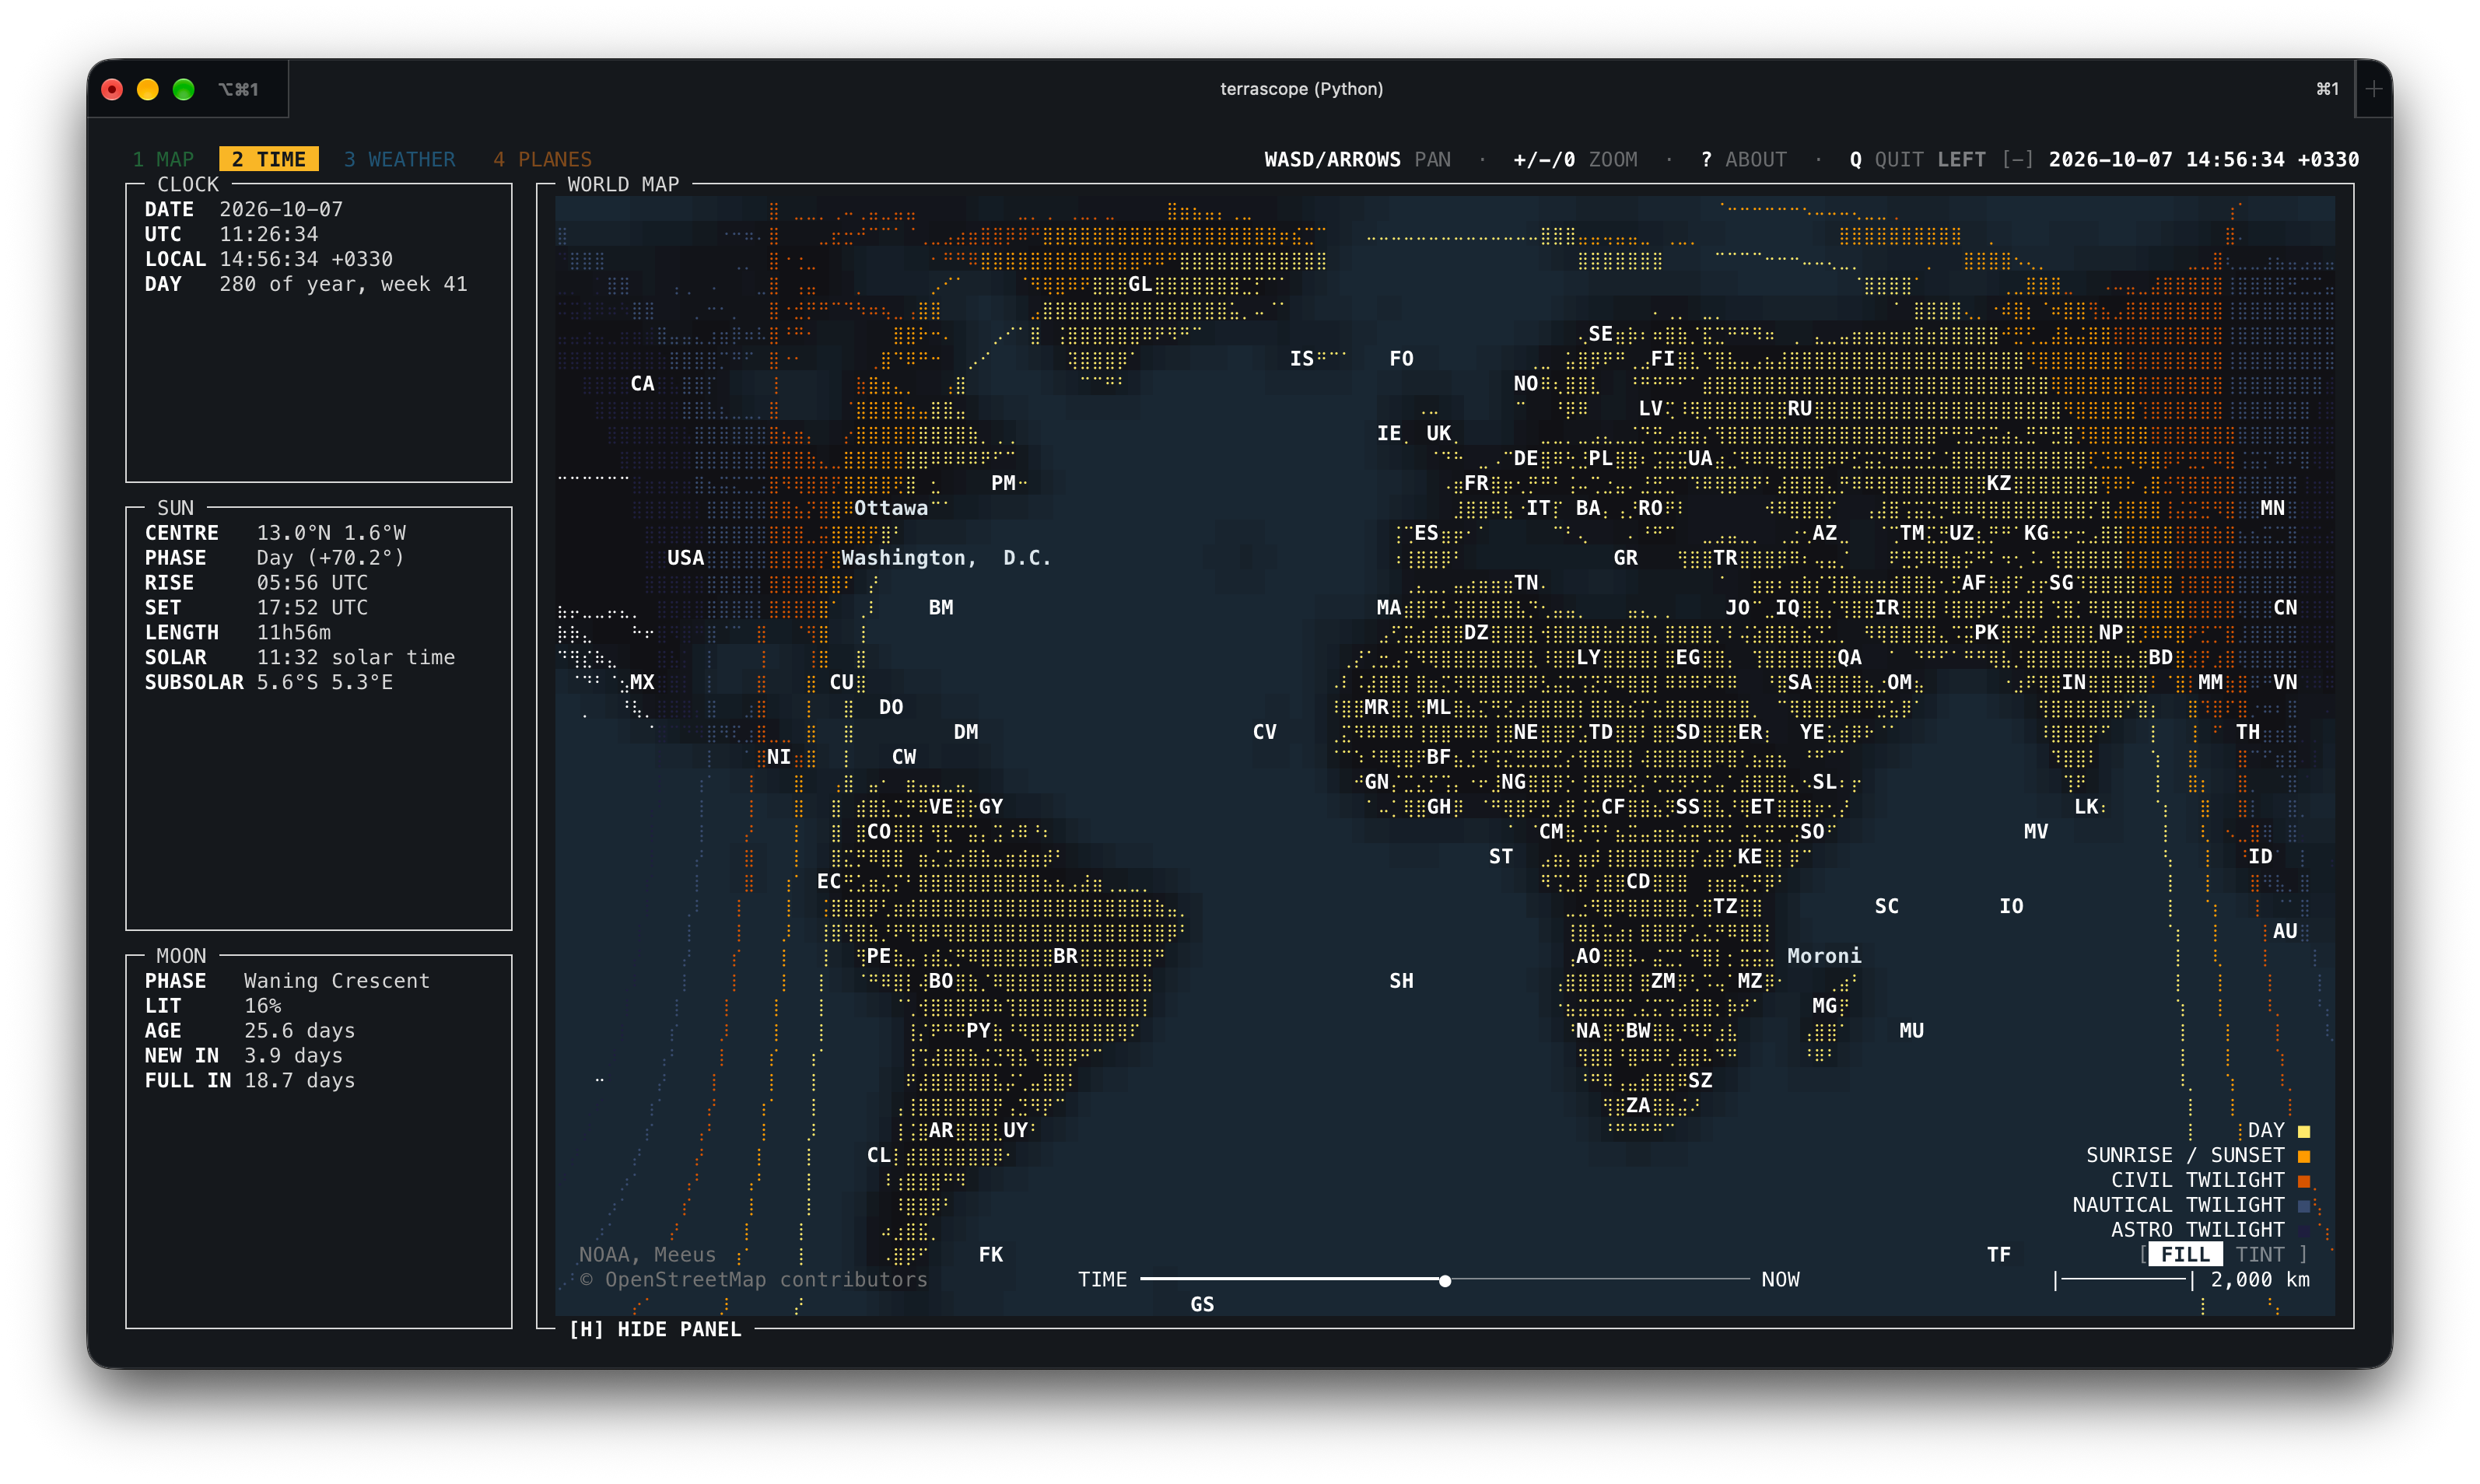
Task: Click the SUNRISE / SUNSET legend swatch
Action: point(2304,1156)
